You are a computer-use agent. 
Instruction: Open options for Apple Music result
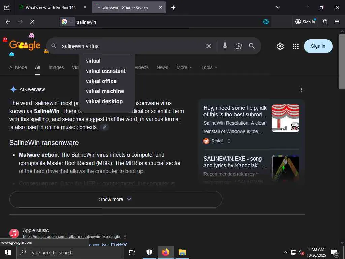tap(125, 237)
